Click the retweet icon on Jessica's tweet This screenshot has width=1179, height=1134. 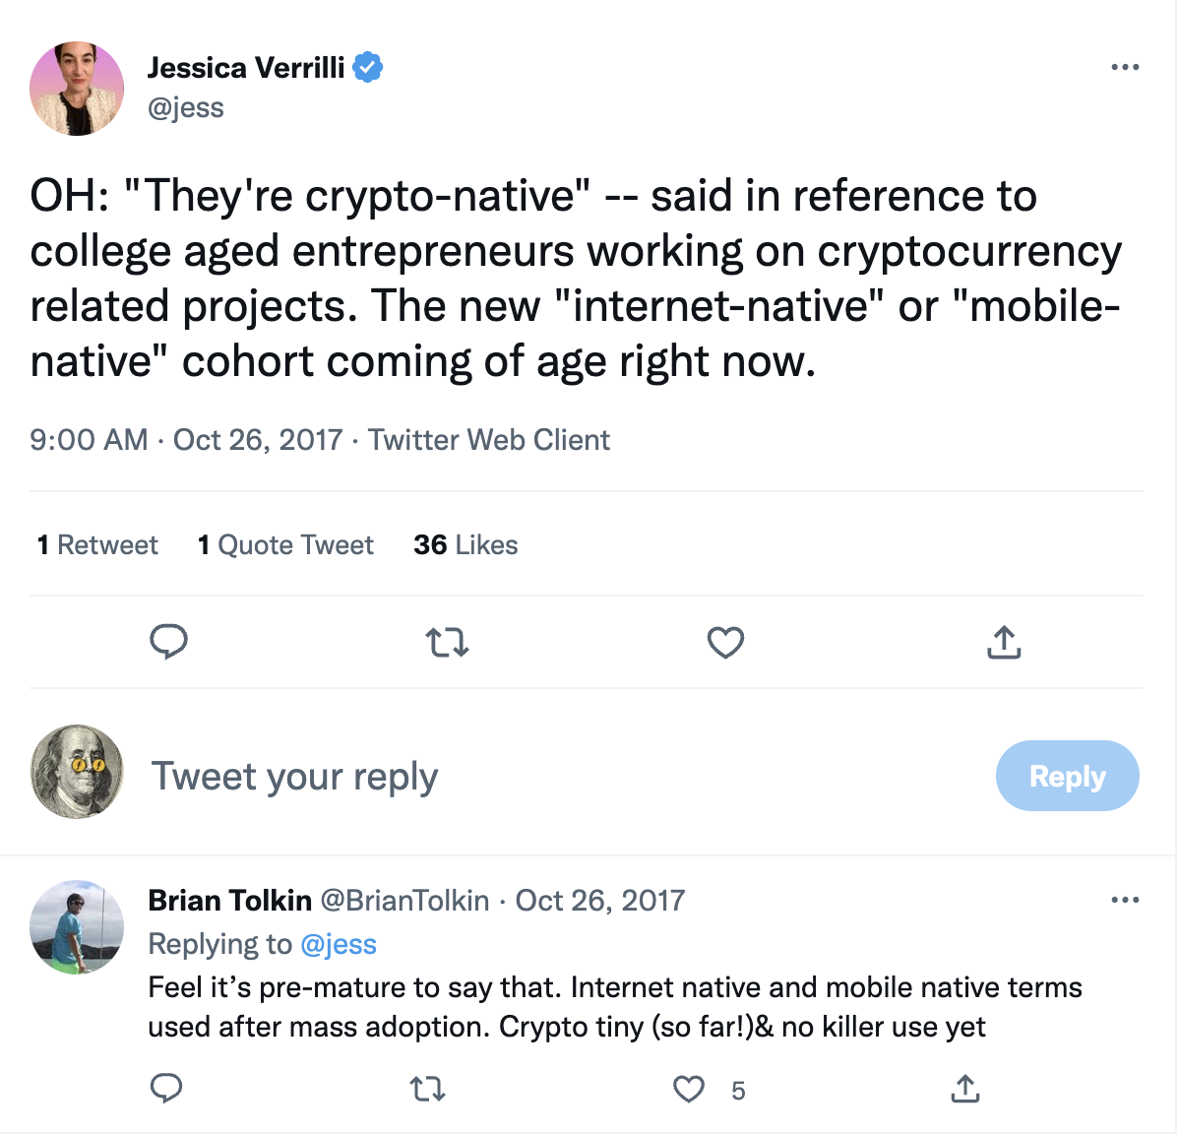coord(447,642)
